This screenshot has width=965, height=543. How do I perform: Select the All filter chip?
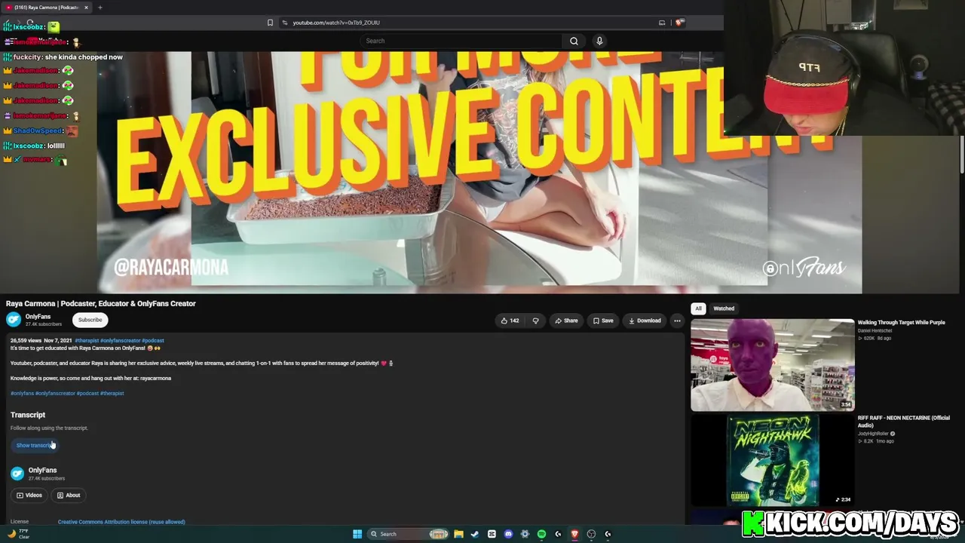pyautogui.click(x=698, y=308)
